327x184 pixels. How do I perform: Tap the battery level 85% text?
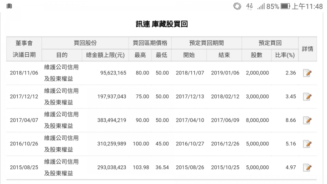pyautogui.click(x=272, y=6)
